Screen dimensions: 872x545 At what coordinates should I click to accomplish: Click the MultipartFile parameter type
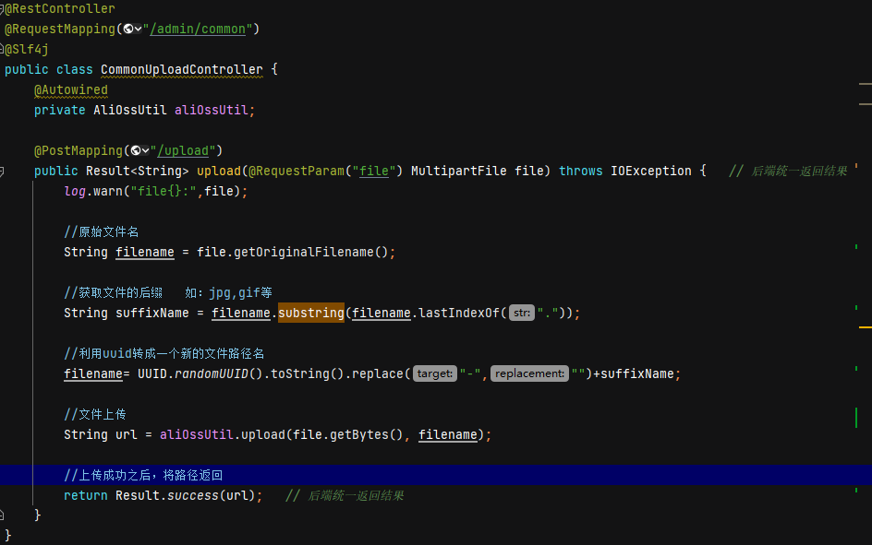[459, 171]
